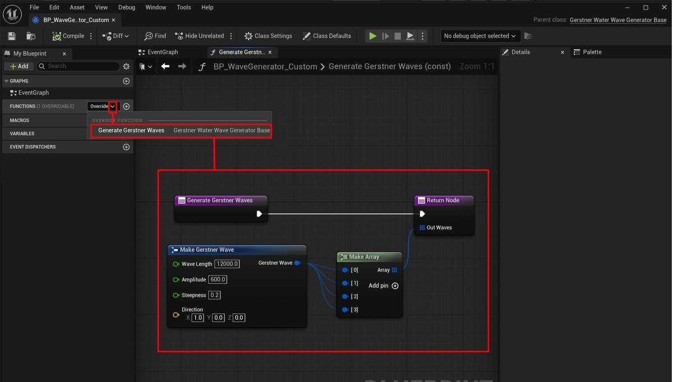
Task: Edit the Wave Length value 12000.0
Action: pos(227,264)
